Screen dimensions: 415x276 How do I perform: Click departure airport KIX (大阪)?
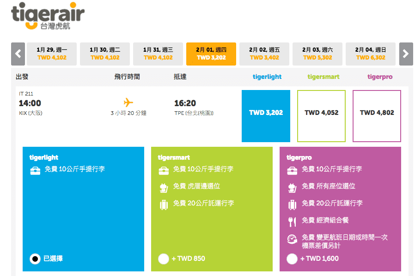click(x=31, y=113)
